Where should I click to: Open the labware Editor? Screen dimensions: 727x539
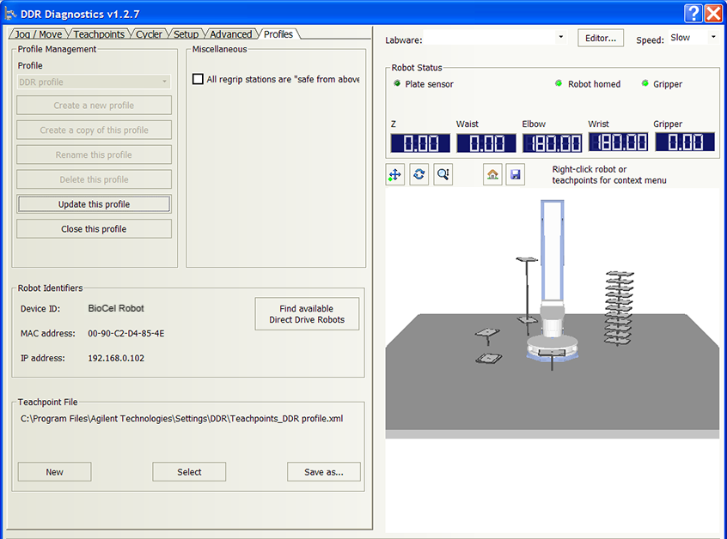click(x=601, y=38)
